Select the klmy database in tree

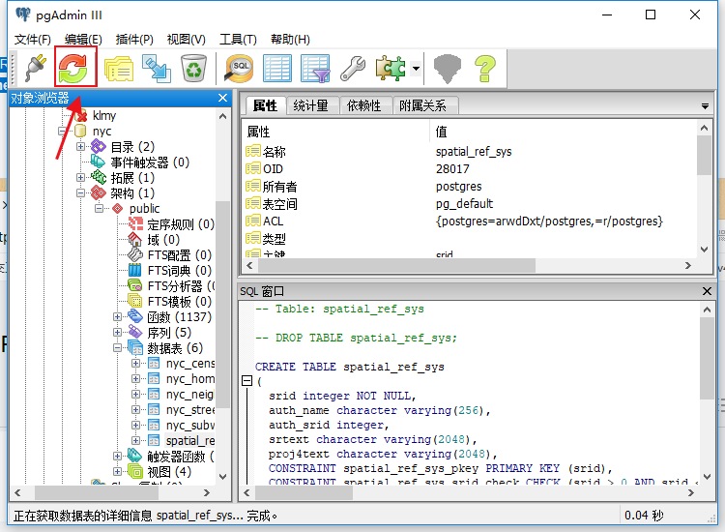[x=104, y=116]
